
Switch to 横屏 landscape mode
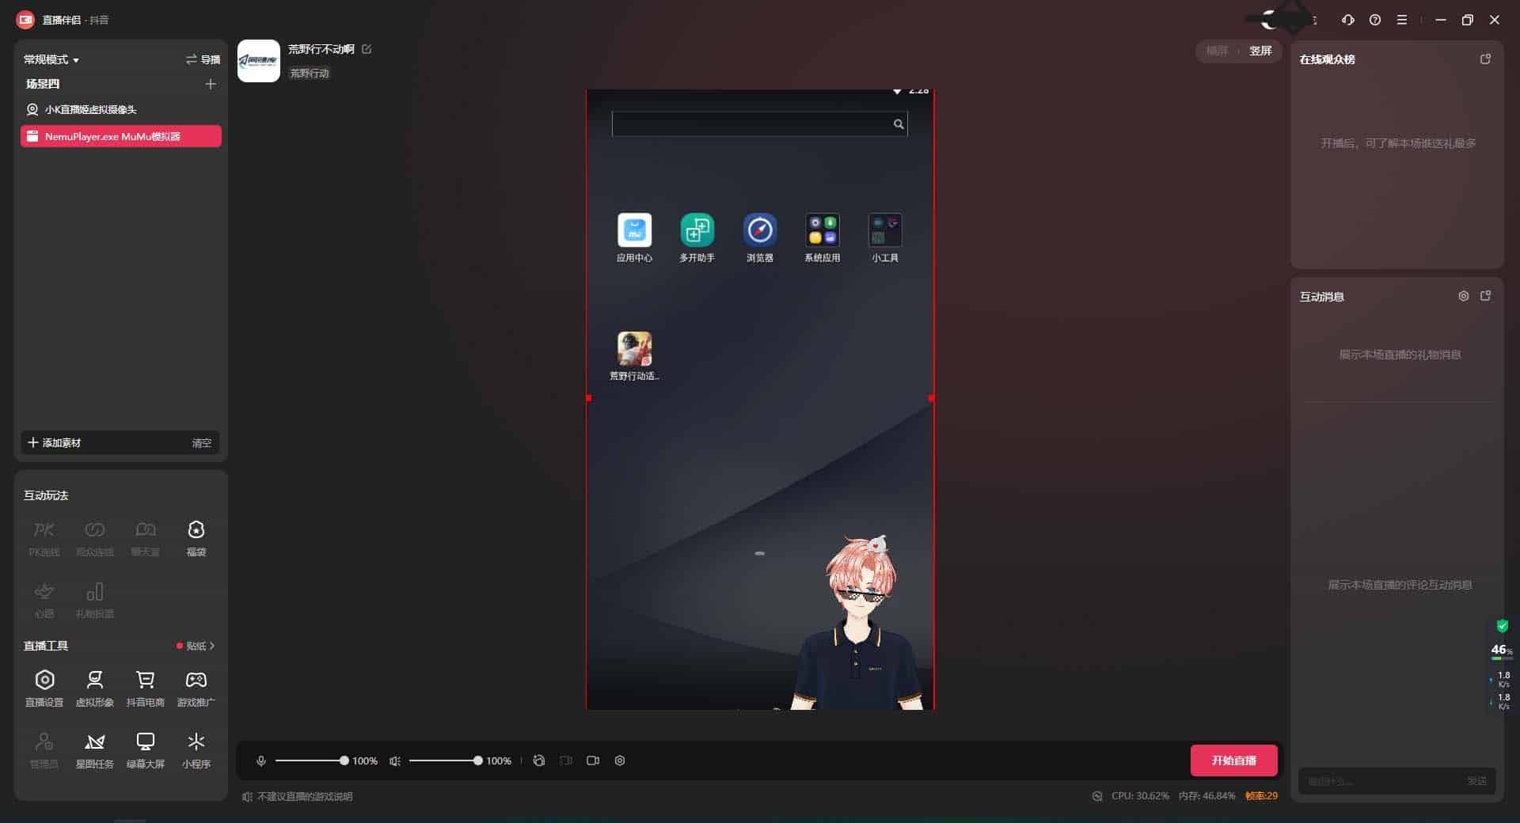tap(1217, 51)
